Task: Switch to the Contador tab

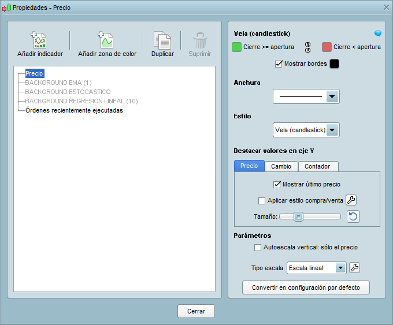Action: point(318,166)
